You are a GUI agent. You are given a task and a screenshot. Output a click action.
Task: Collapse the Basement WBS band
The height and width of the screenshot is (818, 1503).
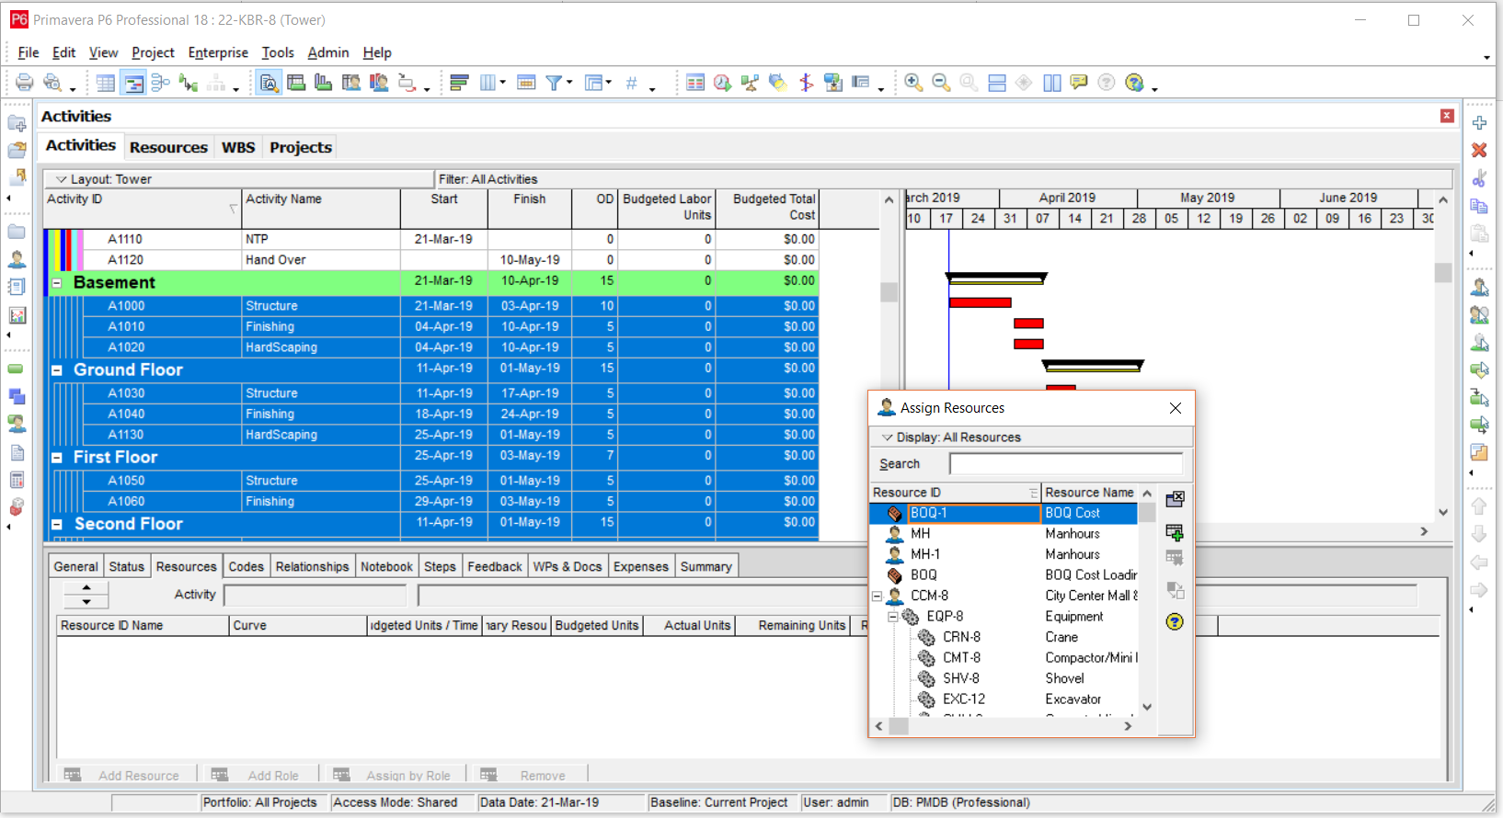[x=57, y=283]
